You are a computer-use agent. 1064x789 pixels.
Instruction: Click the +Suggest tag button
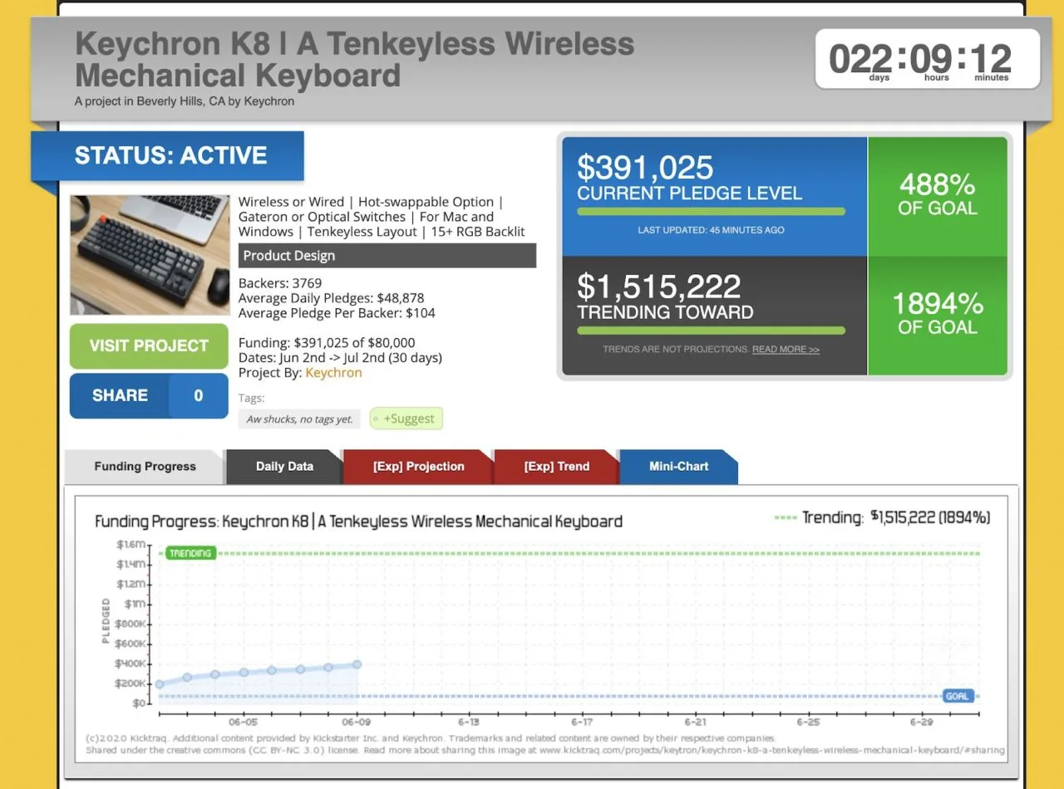coord(406,419)
